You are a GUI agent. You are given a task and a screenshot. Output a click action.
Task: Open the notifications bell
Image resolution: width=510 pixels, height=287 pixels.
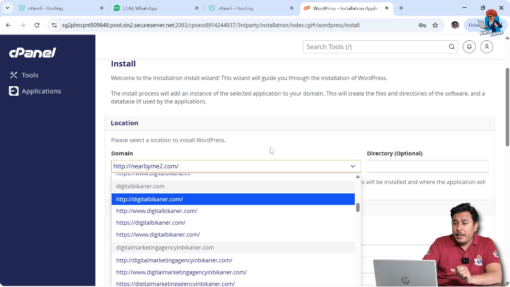469,47
